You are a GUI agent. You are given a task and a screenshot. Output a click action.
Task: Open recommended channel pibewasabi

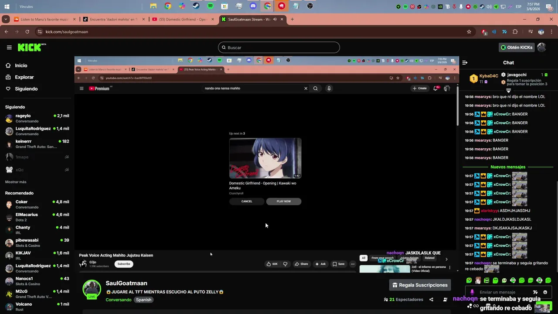pos(37,243)
